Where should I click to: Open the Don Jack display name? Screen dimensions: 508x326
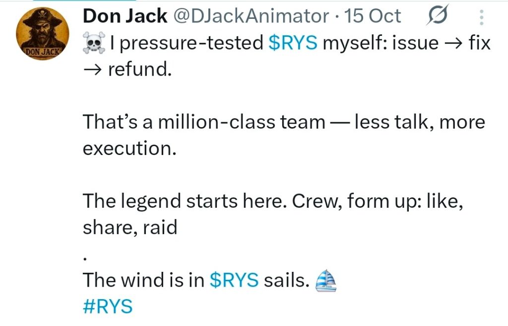125,16
